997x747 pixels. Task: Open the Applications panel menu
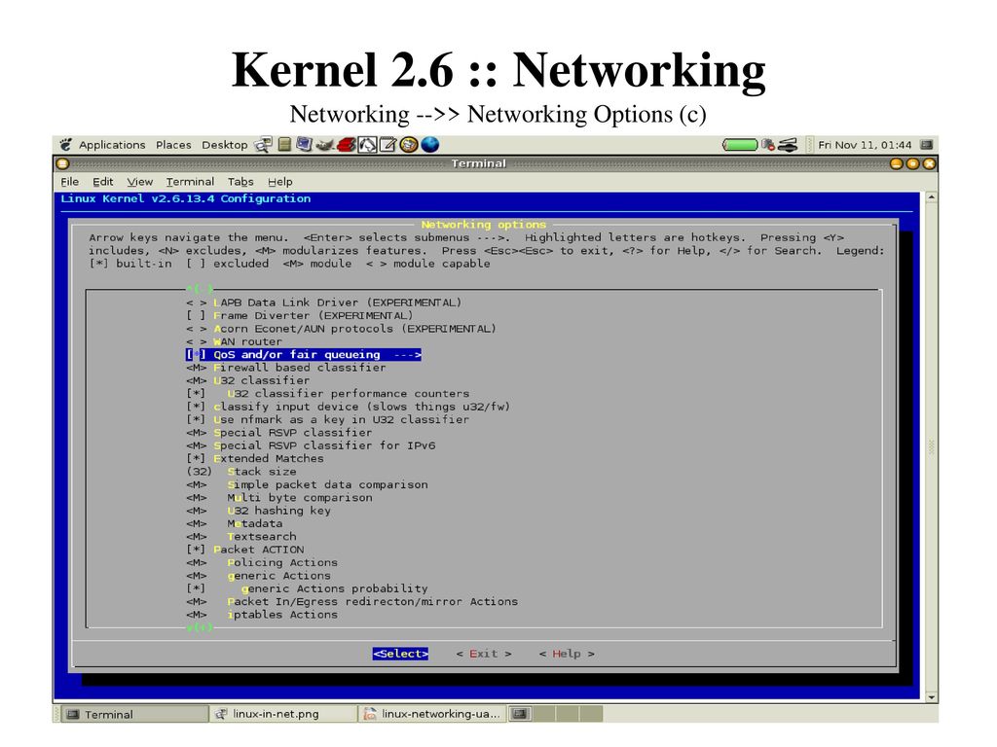pyautogui.click(x=112, y=145)
